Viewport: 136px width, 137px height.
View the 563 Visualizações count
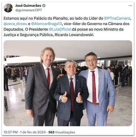(x=62, y=132)
